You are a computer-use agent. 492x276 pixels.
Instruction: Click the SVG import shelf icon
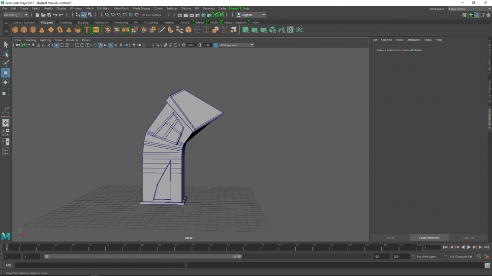click(96, 30)
